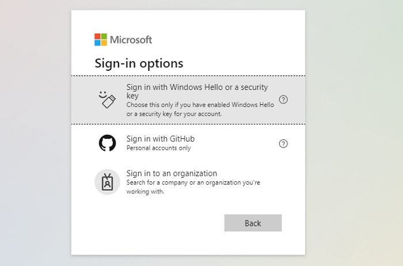Viewport: 403px width, 266px height.
Task: Select Sign in to an organization
Action: click(x=172, y=173)
